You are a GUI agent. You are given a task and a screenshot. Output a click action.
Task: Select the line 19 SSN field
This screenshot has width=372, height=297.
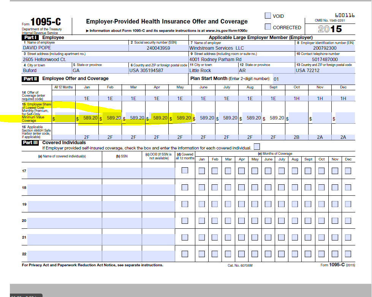[x=122, y=206]
